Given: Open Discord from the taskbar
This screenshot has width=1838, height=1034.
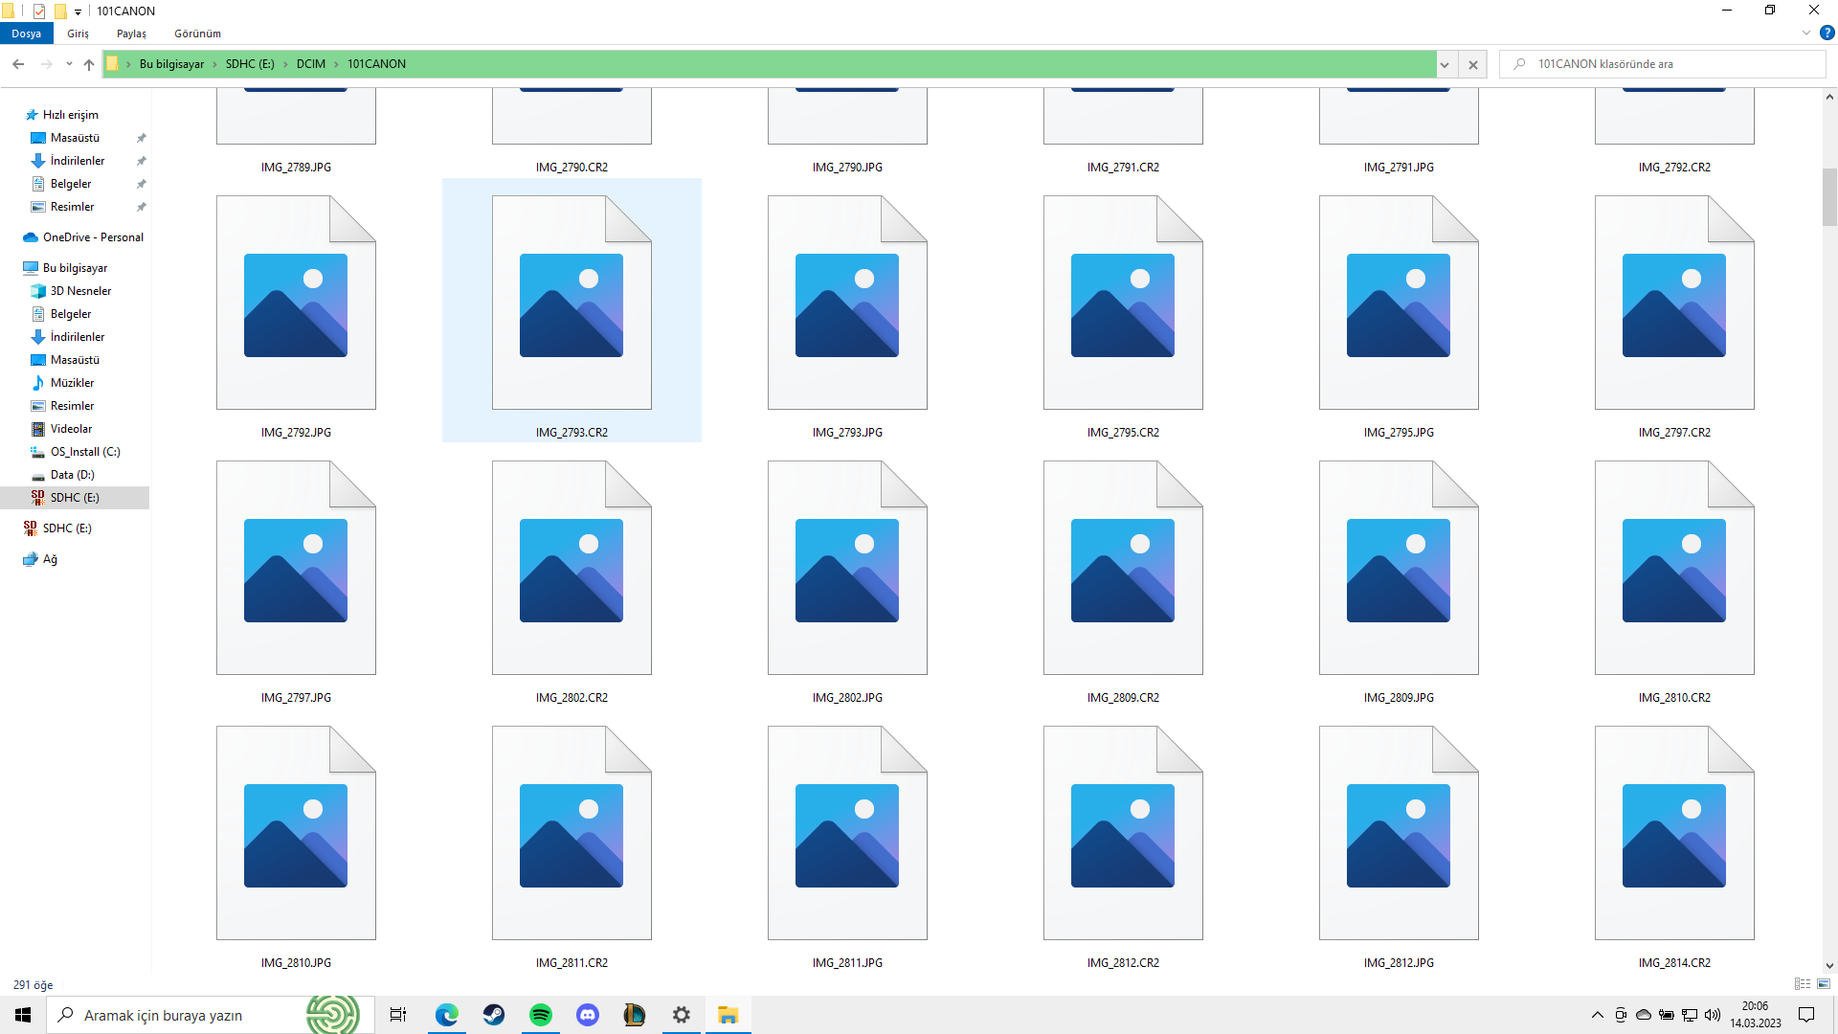Looking at the screenshot, I should tap(588, 1015).
